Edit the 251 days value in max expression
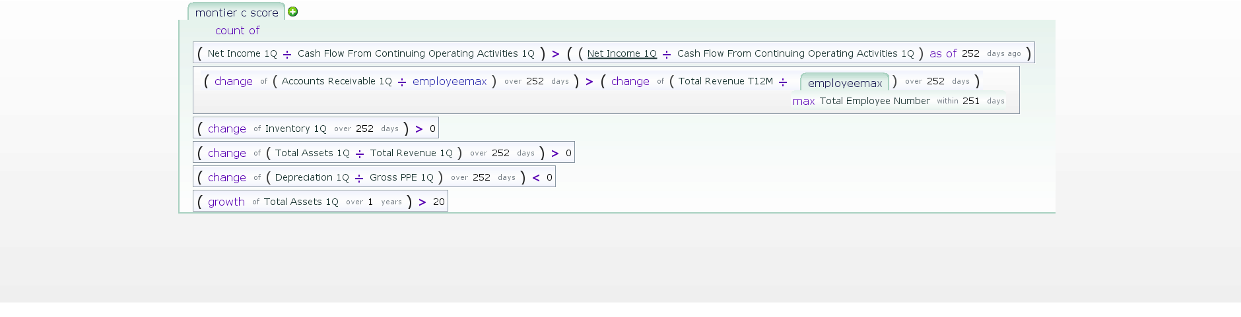Viewport: 1241px width, 317px height. pos(971,101)
